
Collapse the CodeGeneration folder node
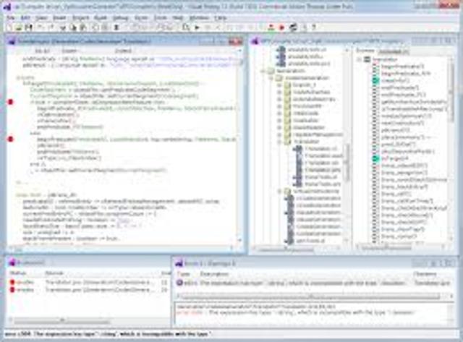(271, 78)
